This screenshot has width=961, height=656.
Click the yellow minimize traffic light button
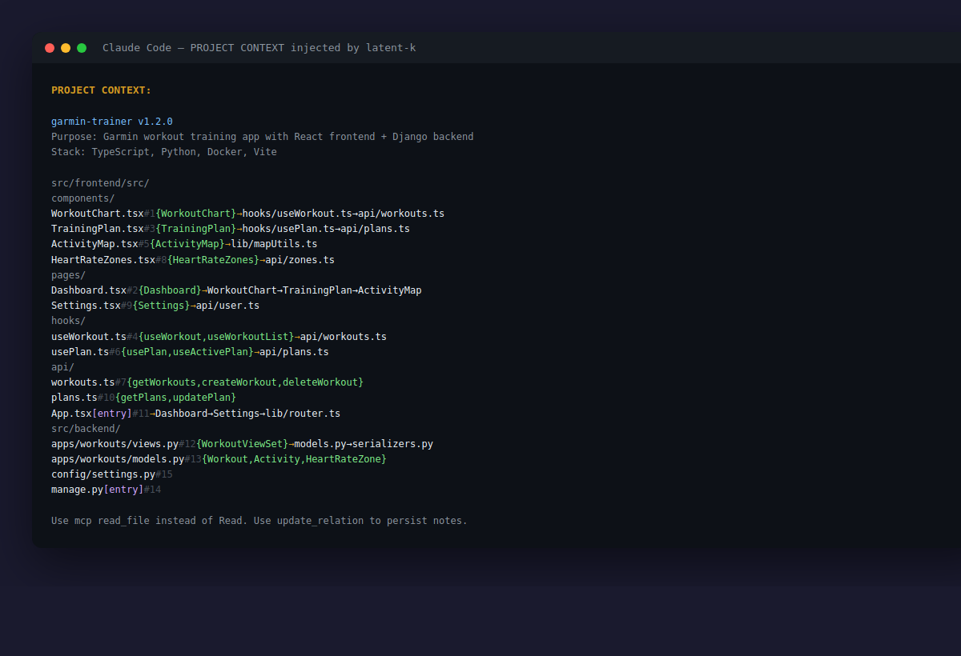click(66, 47)
